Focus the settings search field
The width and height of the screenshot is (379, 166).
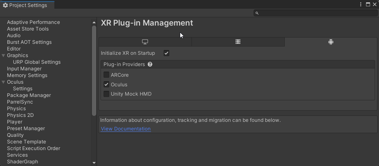point(317,13)
